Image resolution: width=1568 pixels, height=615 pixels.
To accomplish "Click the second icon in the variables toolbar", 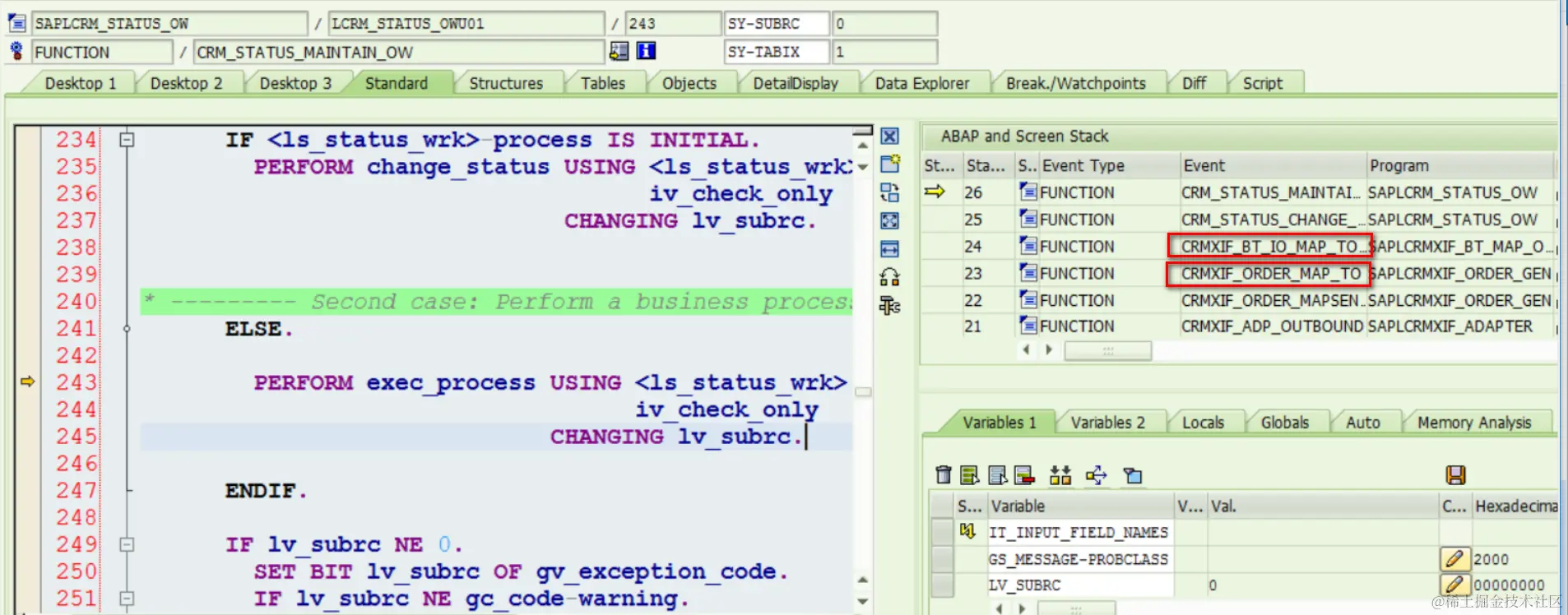I will [970, 474].
